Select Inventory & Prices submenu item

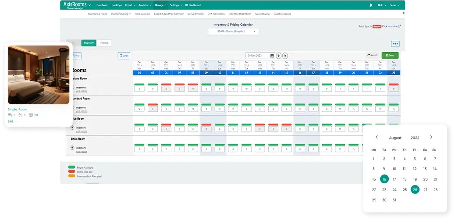[x=97, y=14]
